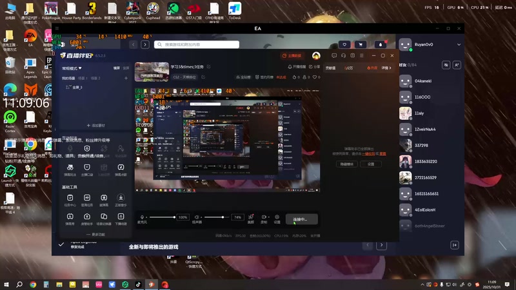
Task: Open the record options dropdown arrow
Action: point(268,217)
